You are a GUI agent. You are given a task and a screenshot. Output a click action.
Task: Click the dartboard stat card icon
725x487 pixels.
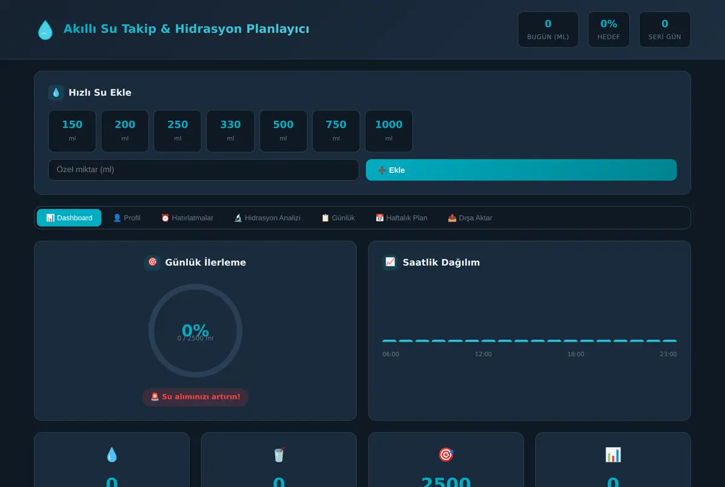tap(446, 454)
